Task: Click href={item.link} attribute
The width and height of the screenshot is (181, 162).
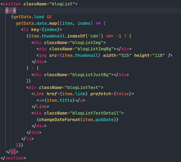Action: [67, 94]
